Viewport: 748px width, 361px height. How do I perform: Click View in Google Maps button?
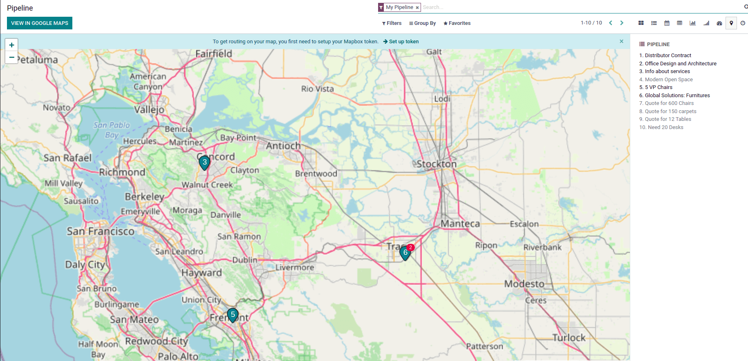point(40,23)
